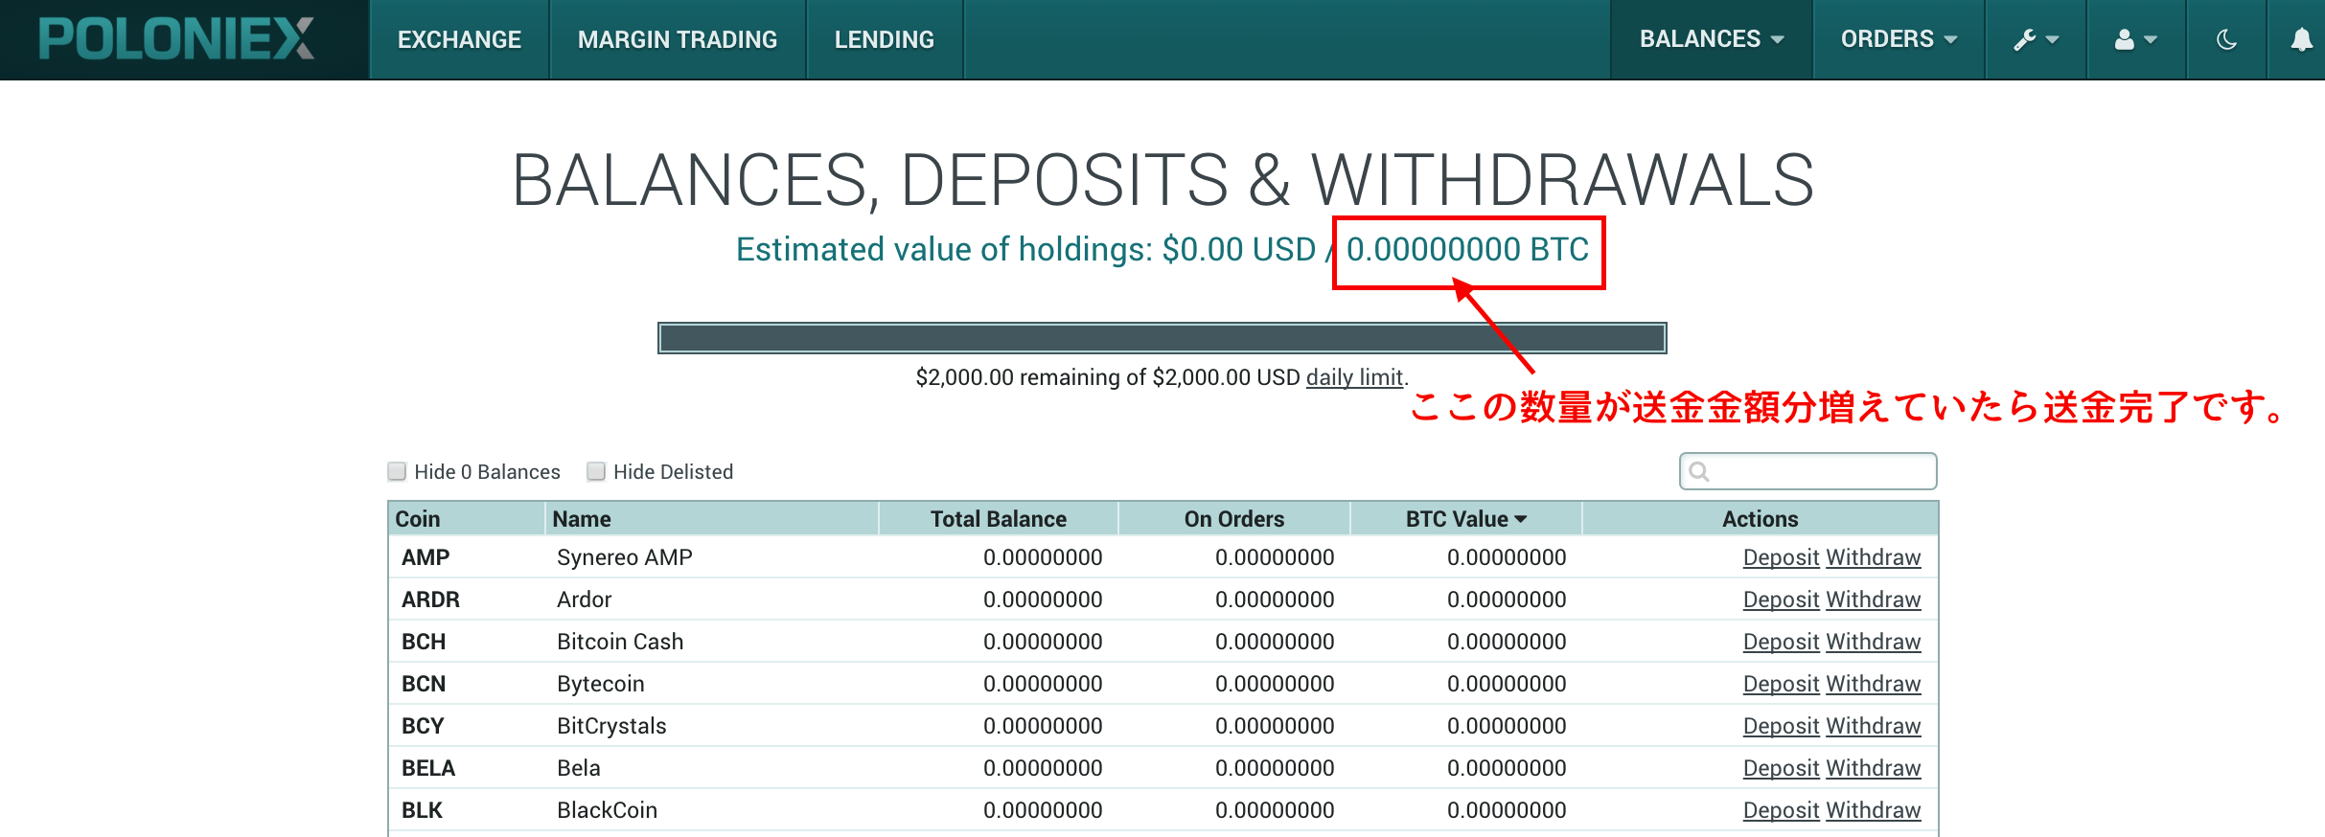Screen dimensions: 2325x837
Task: Open the MARGIN TRADING tab
Action: 678,39
